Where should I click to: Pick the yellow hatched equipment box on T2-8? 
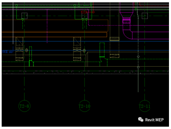point(19,49)
